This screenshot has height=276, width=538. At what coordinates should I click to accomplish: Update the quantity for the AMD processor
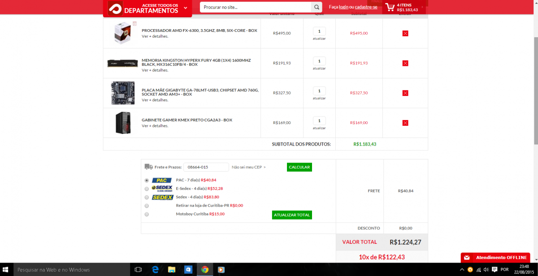coord(319,39)
